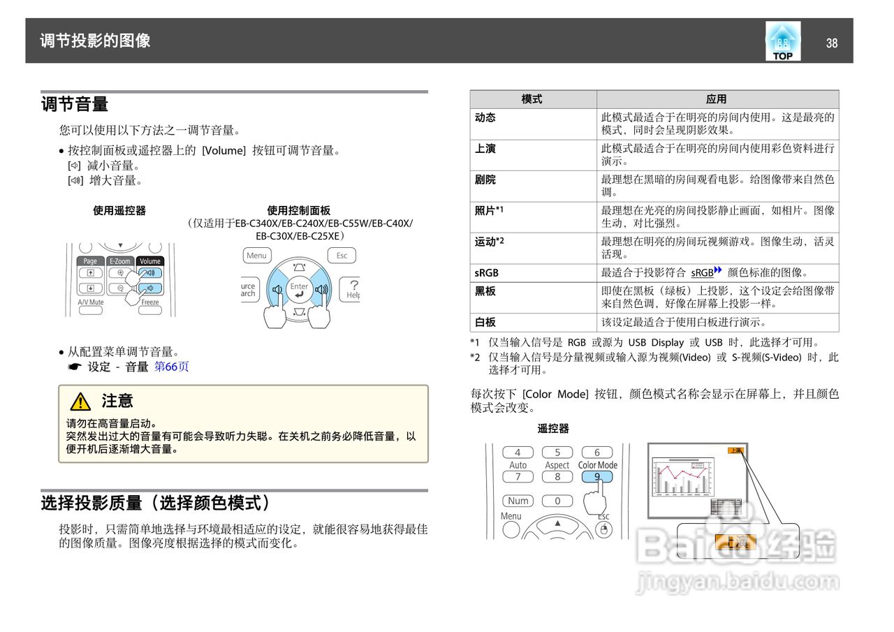Select the E-Zoom zoom-in (+) icon
The width and height of the screenshot is (894, 632).
point(121,272)
